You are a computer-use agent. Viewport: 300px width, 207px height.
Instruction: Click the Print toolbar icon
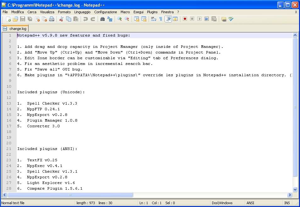coord(52,19)
